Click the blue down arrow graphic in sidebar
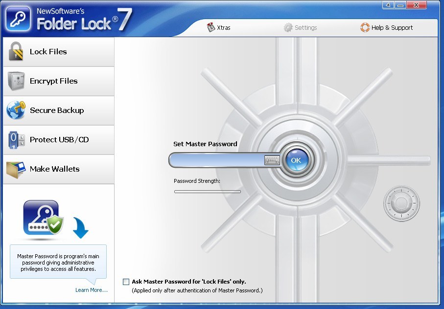This screenshot has width=444, height=309. (x=80, y=228)
